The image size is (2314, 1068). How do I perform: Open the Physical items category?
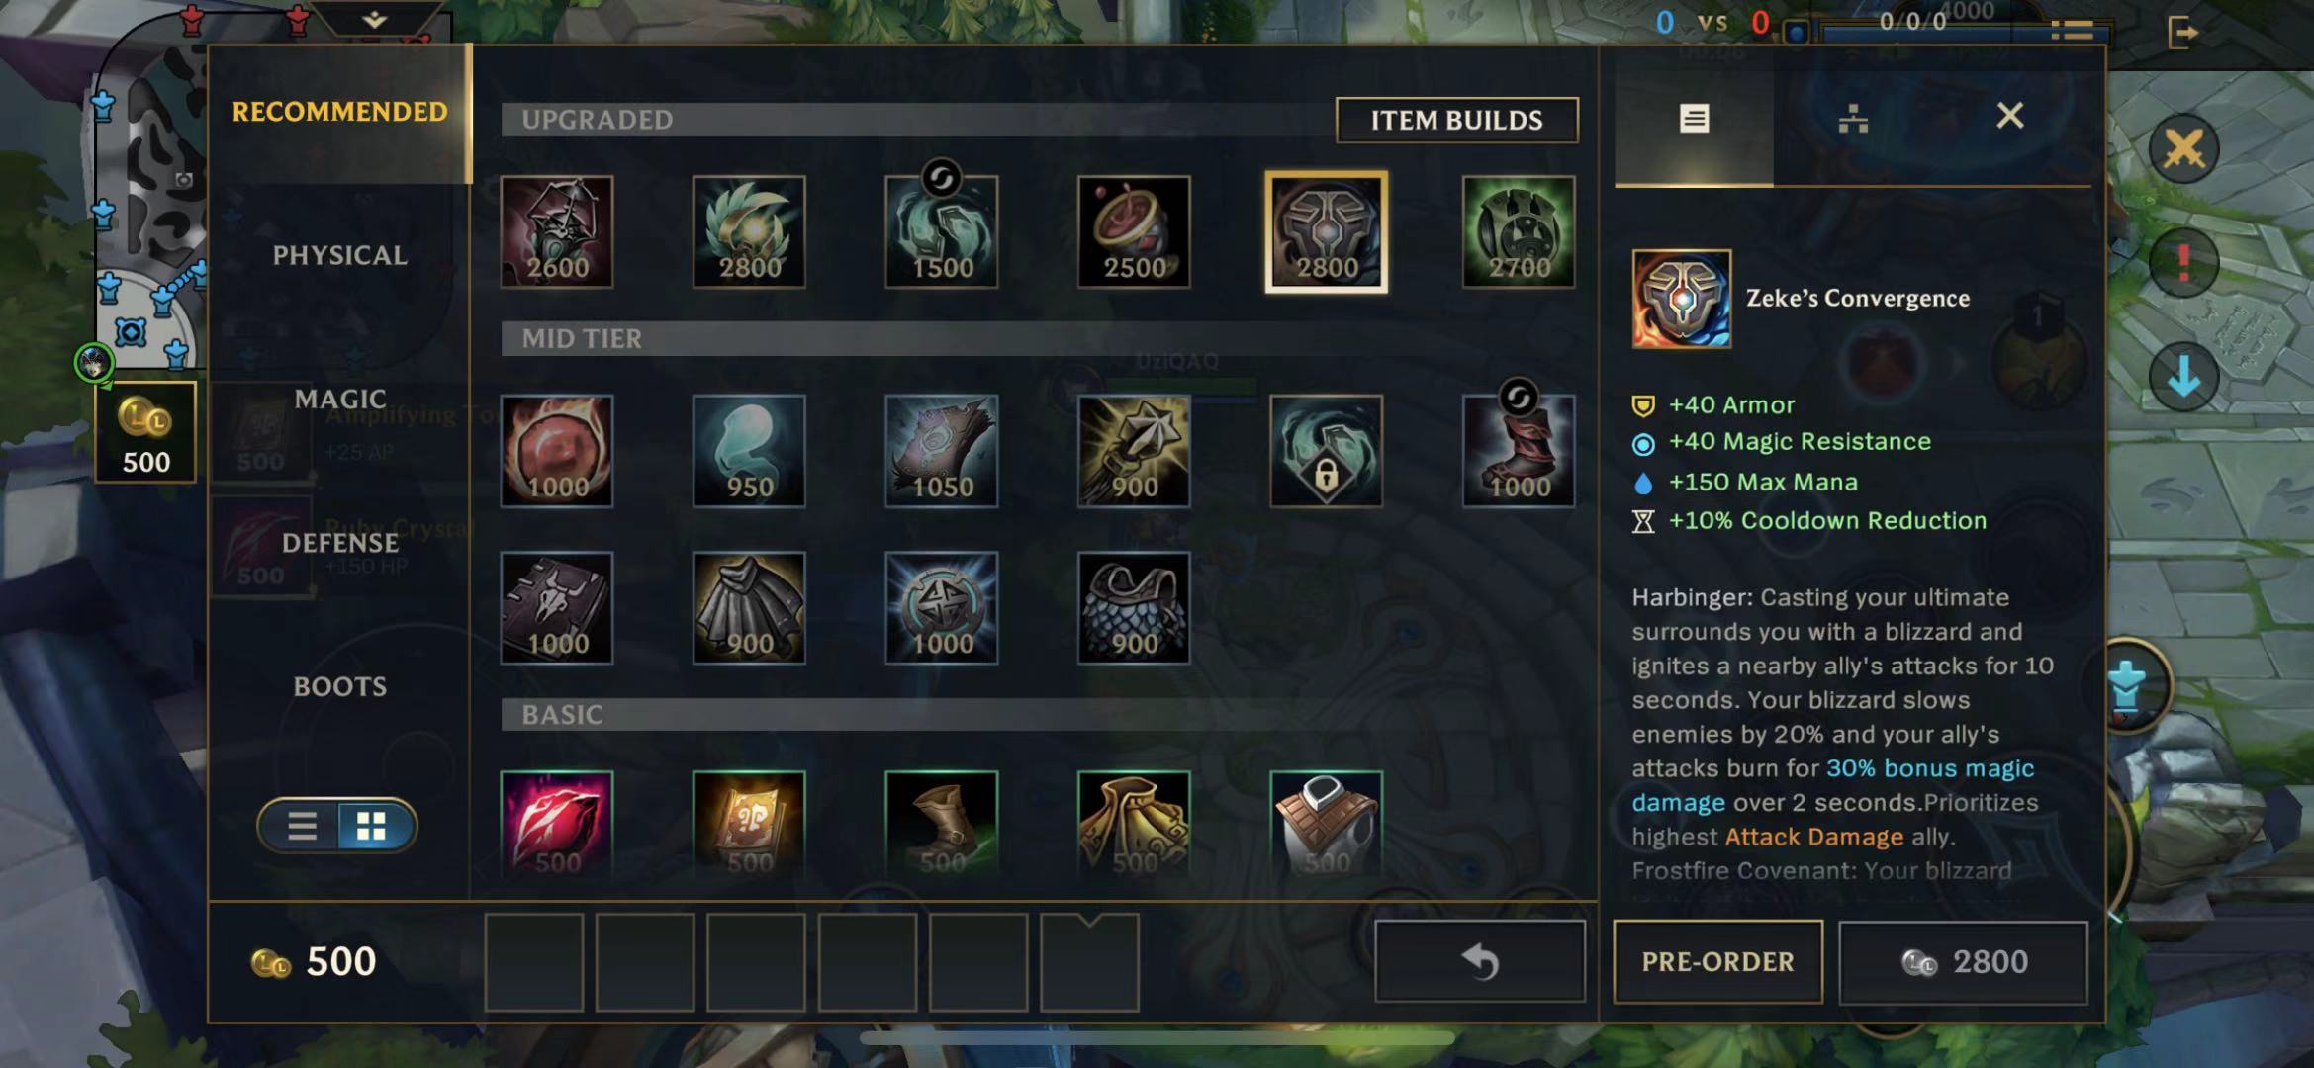pyautogui.click(x=339, y=255)
